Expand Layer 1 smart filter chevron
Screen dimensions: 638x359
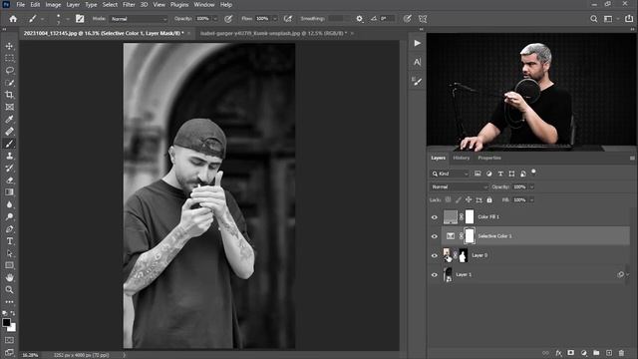(x=628, y=275)
